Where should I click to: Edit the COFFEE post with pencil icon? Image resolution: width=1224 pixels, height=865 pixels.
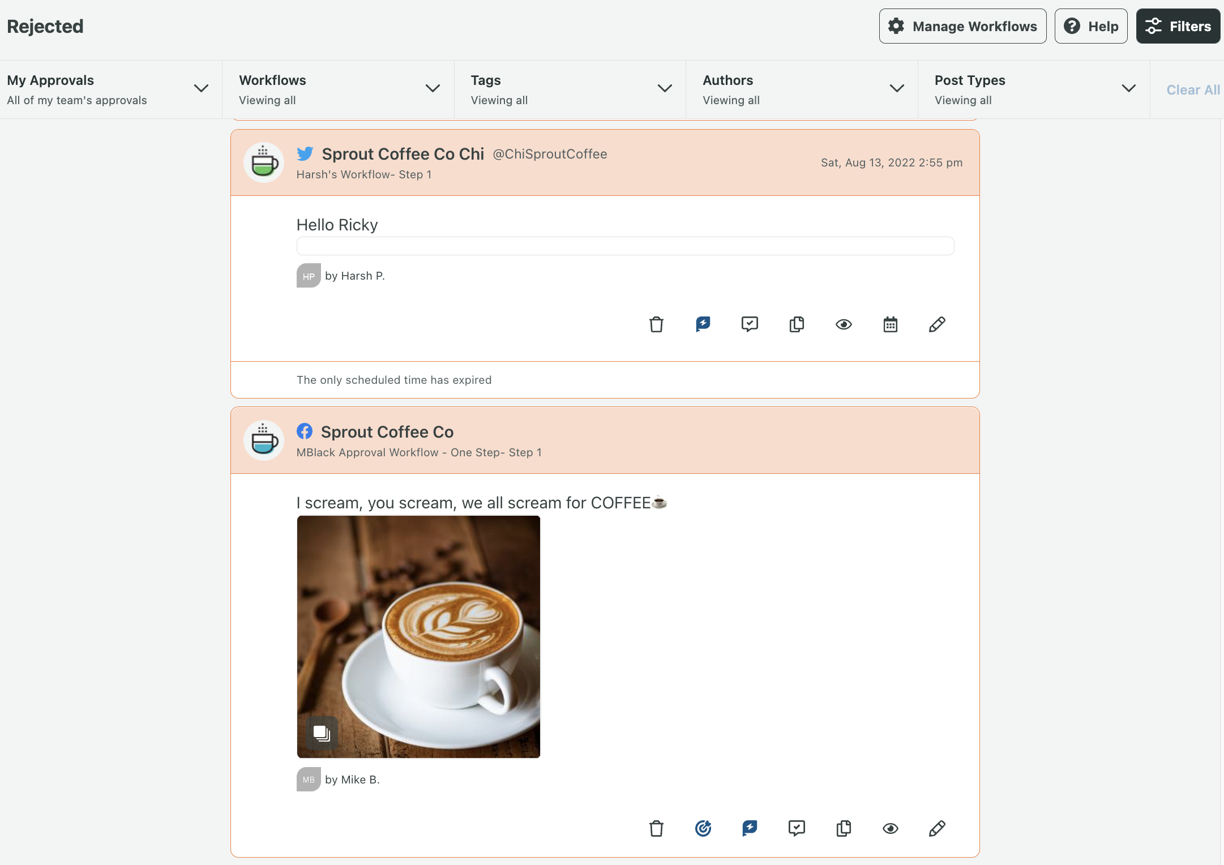click(x=937, y=829)
